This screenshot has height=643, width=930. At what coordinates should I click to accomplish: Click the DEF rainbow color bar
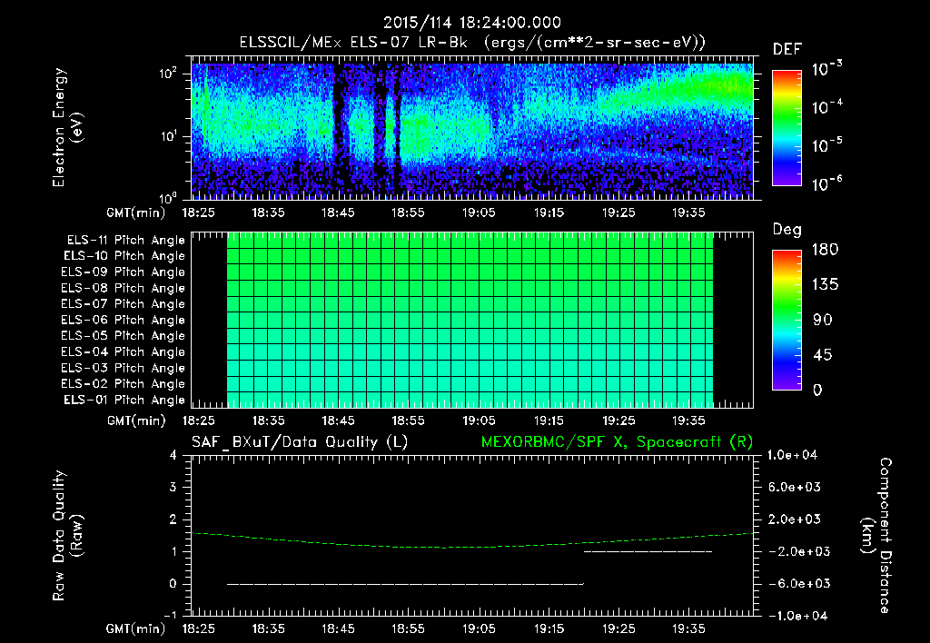point(787,128)
